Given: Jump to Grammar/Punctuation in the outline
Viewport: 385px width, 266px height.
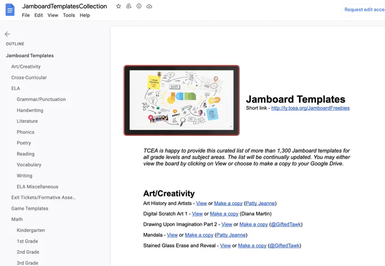Looking at the screenshot, I should tap(41, 100).
